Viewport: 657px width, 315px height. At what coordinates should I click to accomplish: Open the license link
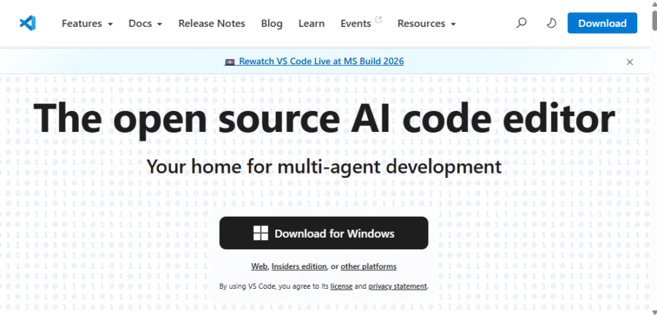[x=341, y=287]
